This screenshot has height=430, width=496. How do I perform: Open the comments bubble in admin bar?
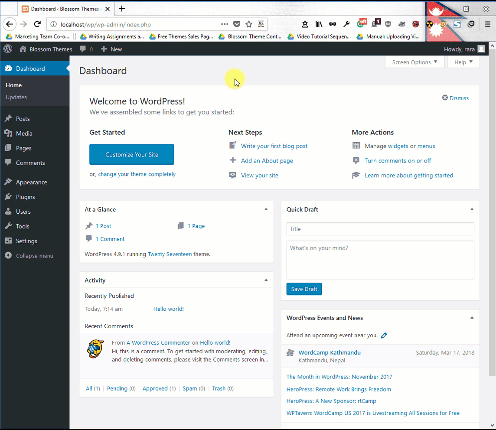click(86, 49)
